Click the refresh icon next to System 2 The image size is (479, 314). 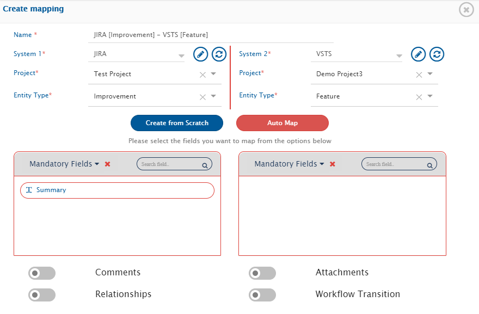point(437,54)
